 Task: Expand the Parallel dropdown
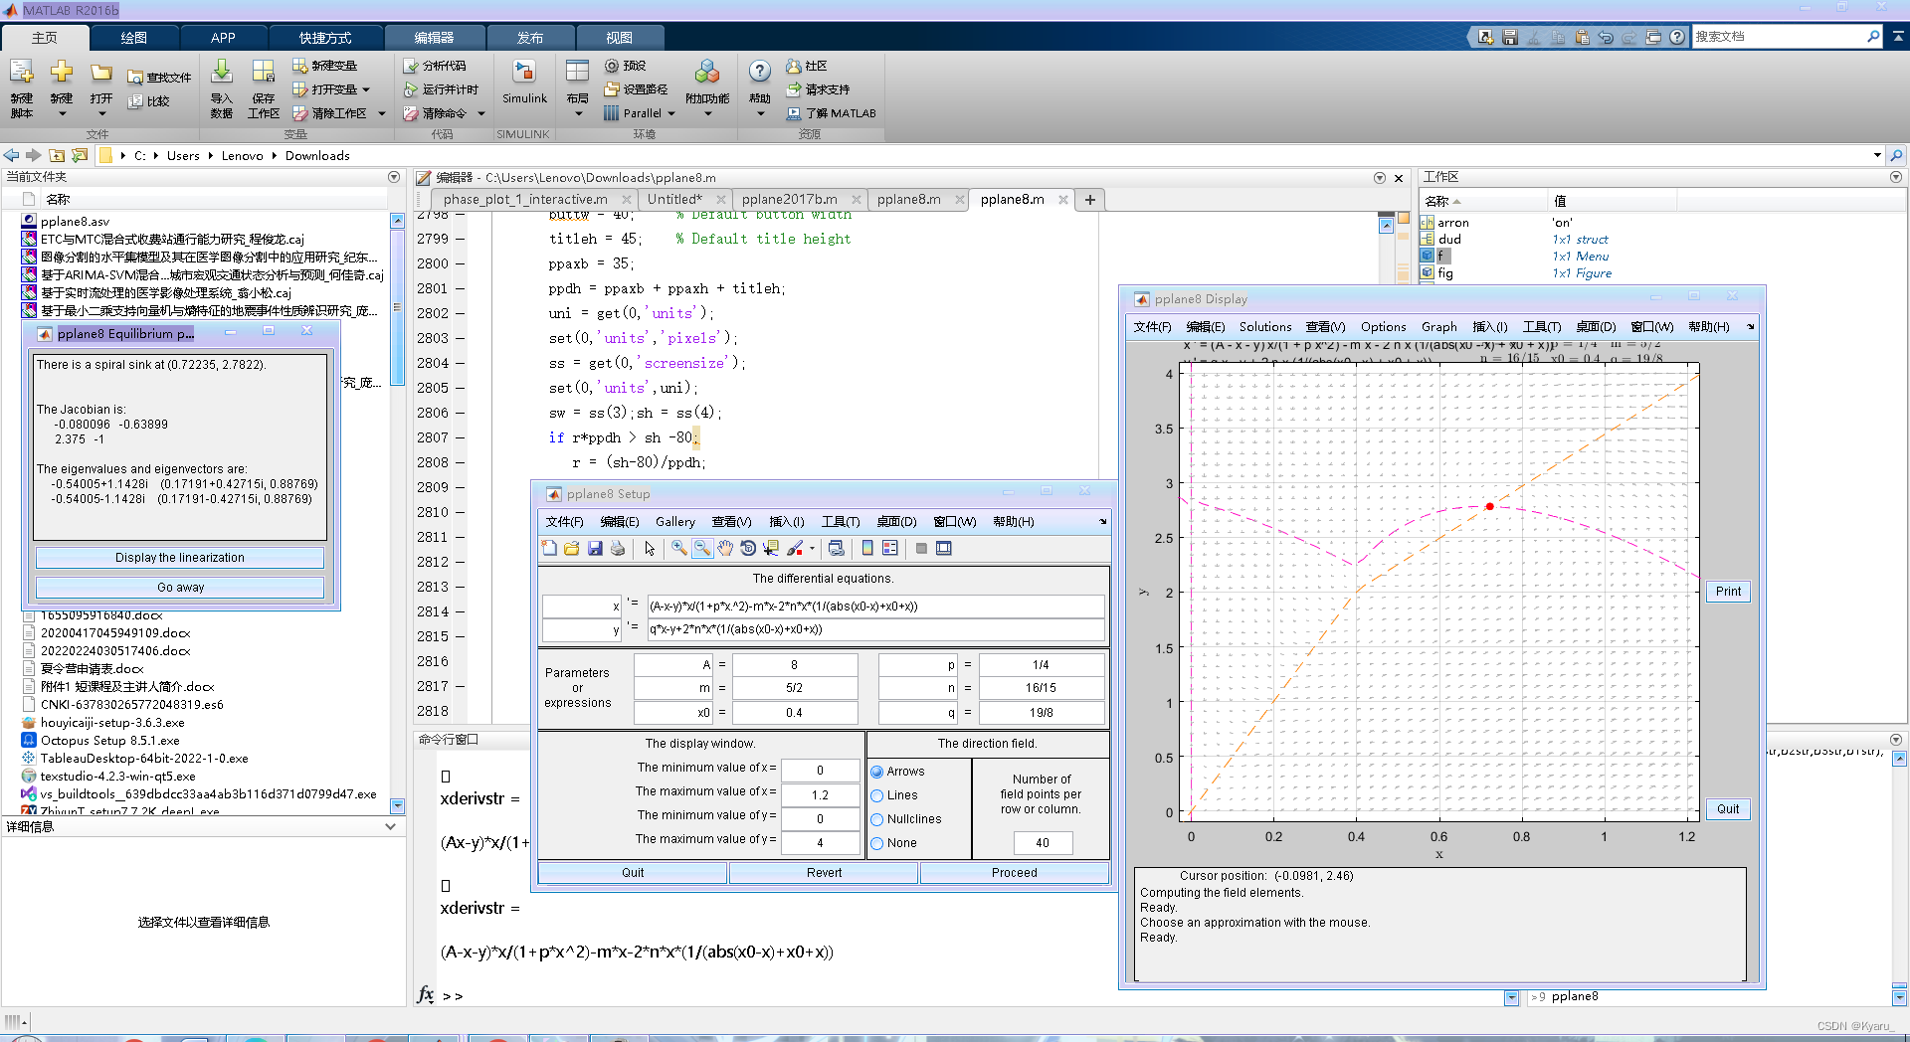671,113
